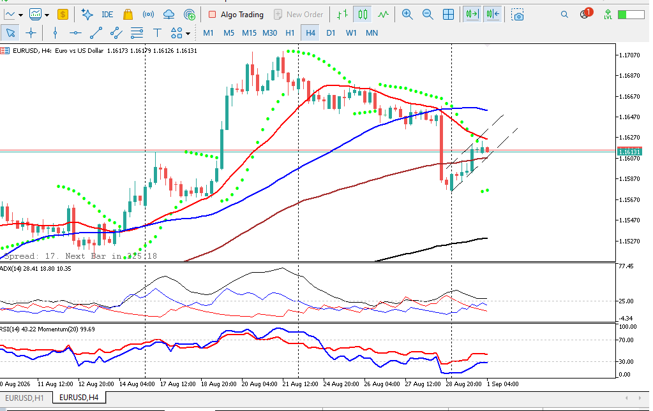Screen dimensions: 653x411
Task: Draw a vertical line on the chart
Action: (x=55, y=33)
